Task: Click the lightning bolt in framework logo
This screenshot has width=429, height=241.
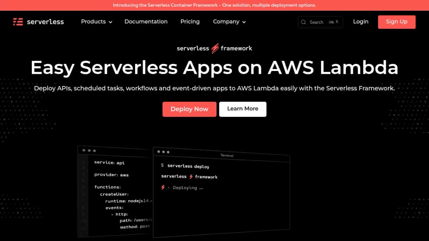Action: click(x=215, y=48)
